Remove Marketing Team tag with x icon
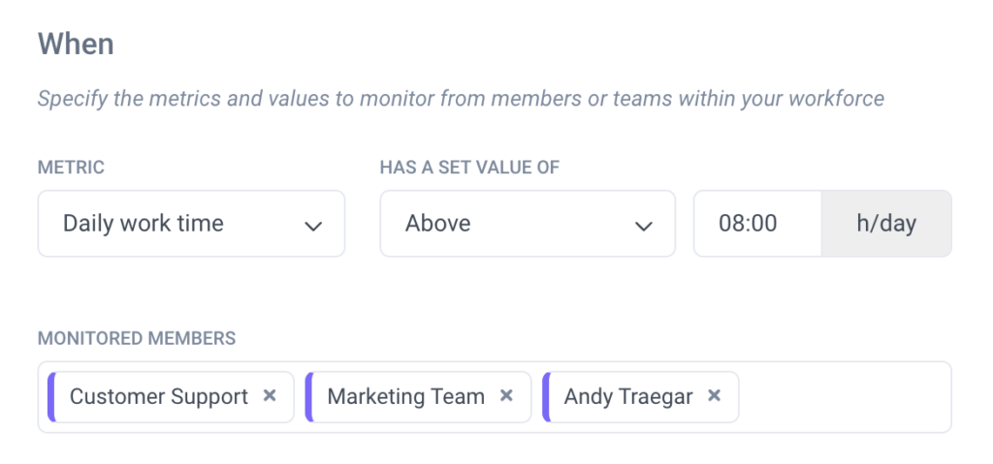993x464 pixels. (506, 395)
